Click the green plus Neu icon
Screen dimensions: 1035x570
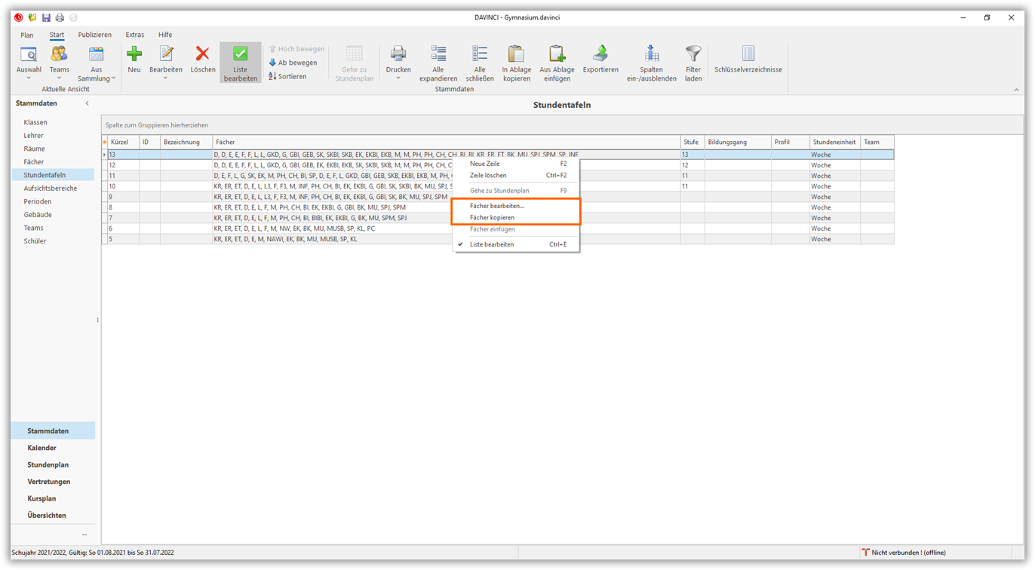tap(134, 54)
